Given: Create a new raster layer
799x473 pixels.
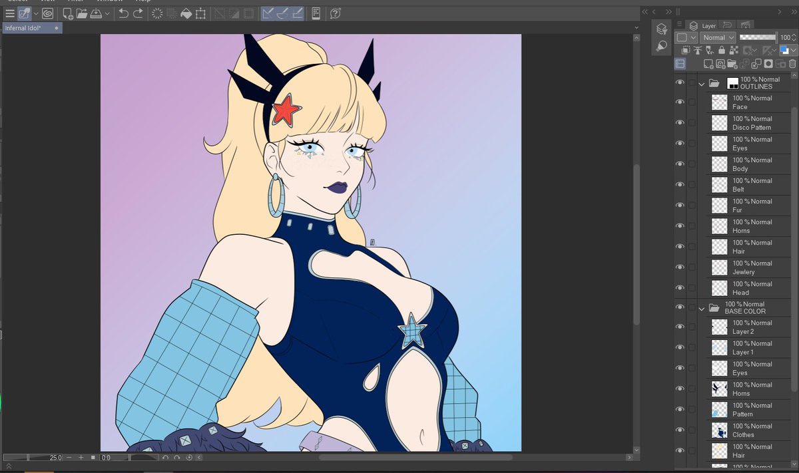Looking at the screenshot, I should [x=709, y=64].
